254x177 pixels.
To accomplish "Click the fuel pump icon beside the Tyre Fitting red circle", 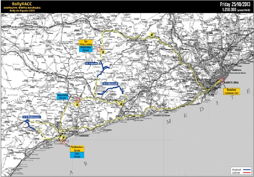I will point(103,52).
